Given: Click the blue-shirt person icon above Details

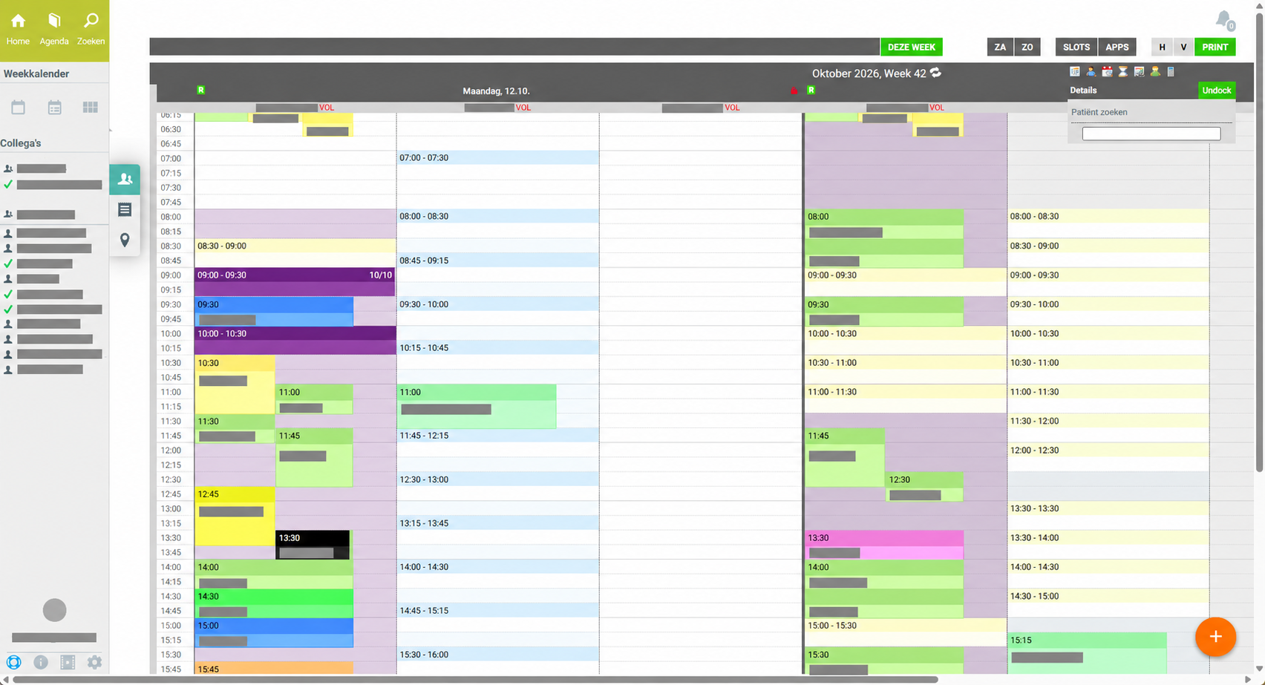Looking at the screenshot, I should [1091, 72].
